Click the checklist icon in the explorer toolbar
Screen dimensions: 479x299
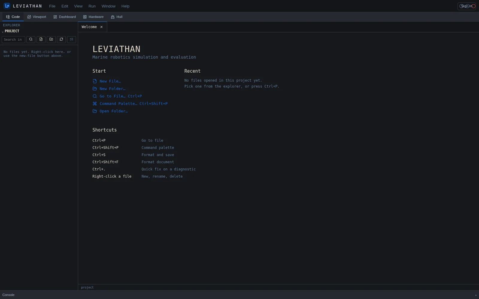coord(72,39)
